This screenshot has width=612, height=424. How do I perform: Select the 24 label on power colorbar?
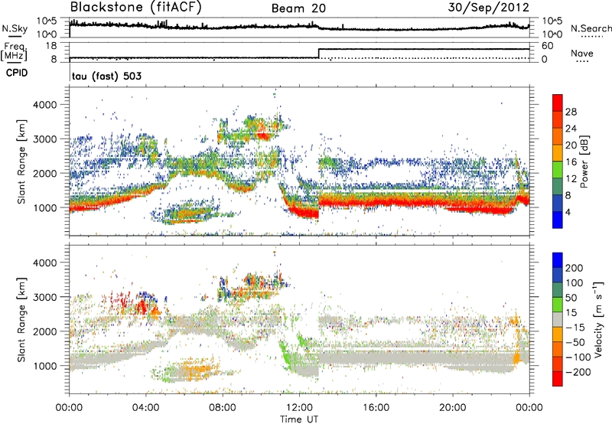(x=571, y=129)
